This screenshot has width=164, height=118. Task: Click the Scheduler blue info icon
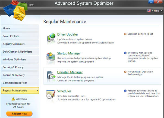[125, 91]
